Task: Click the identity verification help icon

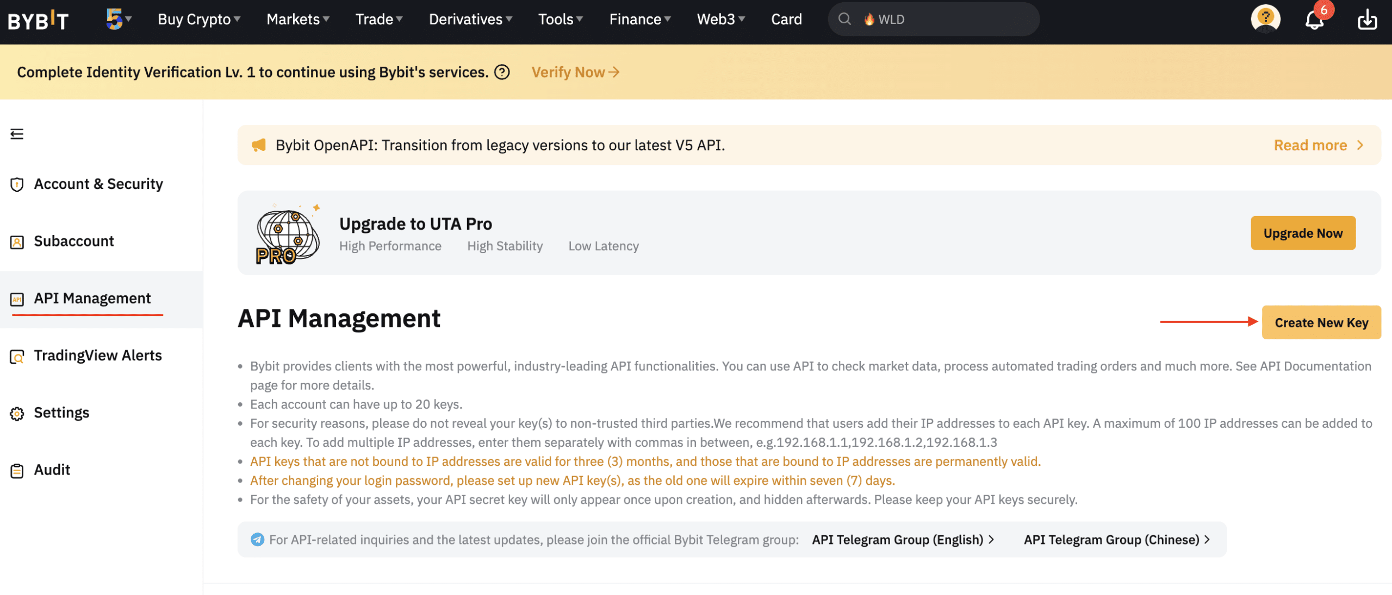Action: pyautogui.click(x=502, y=72)
